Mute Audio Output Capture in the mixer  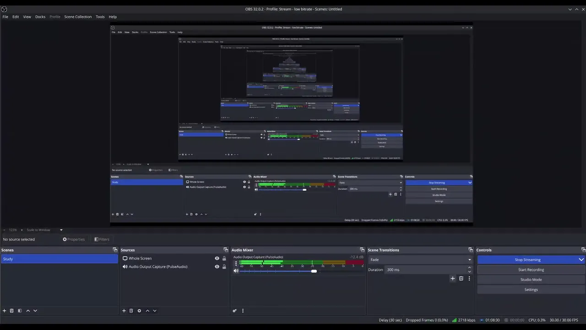(236, 271)
